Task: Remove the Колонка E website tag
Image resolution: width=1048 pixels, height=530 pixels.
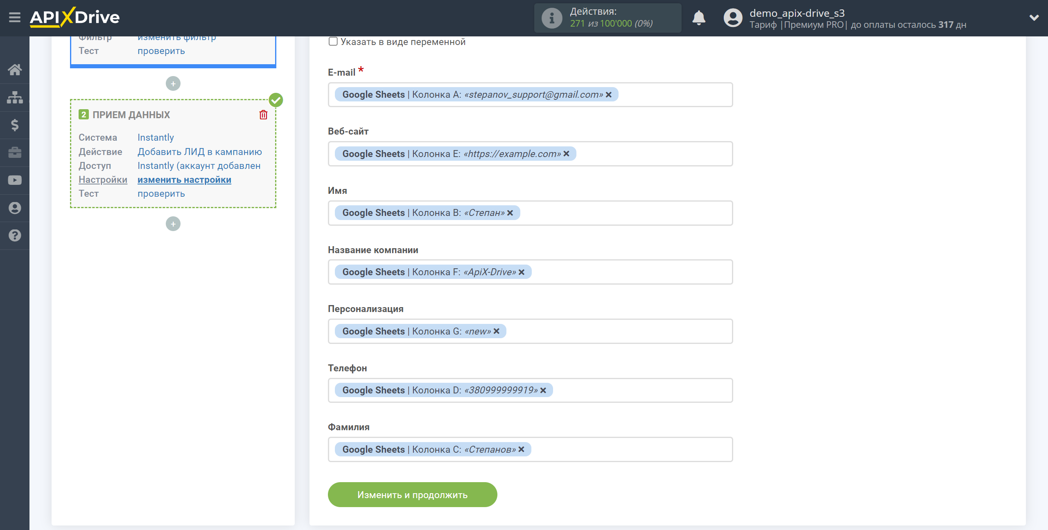Action: tap(566, 154)
